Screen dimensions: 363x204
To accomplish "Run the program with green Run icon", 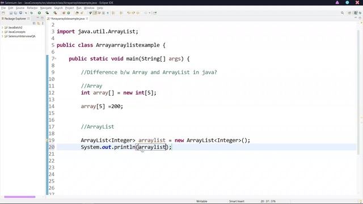I will point(39,13).
